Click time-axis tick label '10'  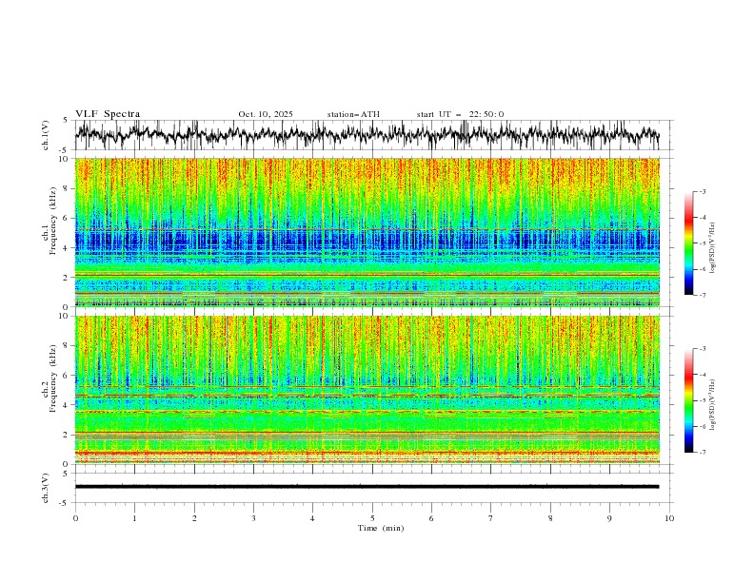tap(669, 518)
